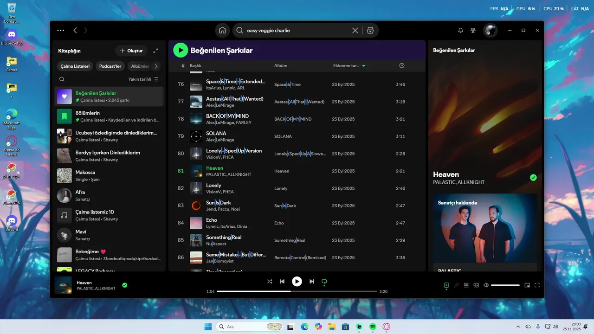
Task: Open the Heaven title in Now Playing panel
Action: [x=446, y=174]
